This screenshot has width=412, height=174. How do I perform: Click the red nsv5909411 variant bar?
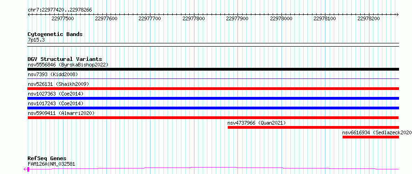click(x=213, y=118)
